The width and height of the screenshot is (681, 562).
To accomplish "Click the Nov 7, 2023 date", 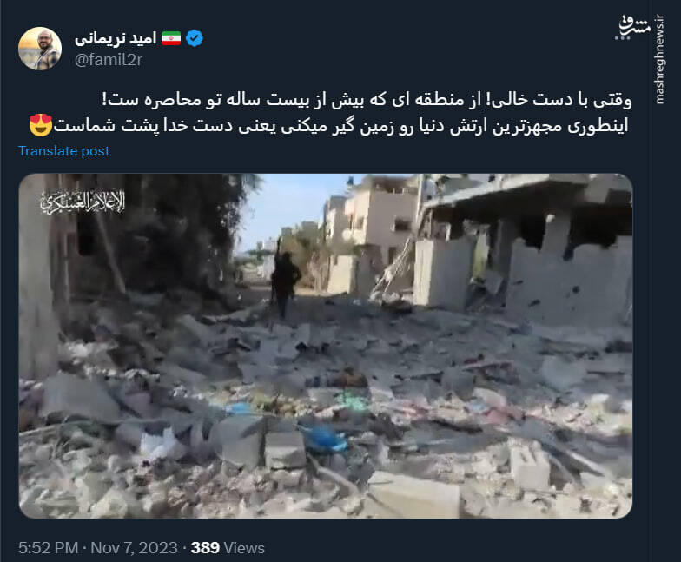I will point(134,547).
